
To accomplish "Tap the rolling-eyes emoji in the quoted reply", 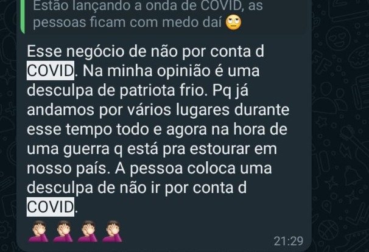I will (233, 22).
